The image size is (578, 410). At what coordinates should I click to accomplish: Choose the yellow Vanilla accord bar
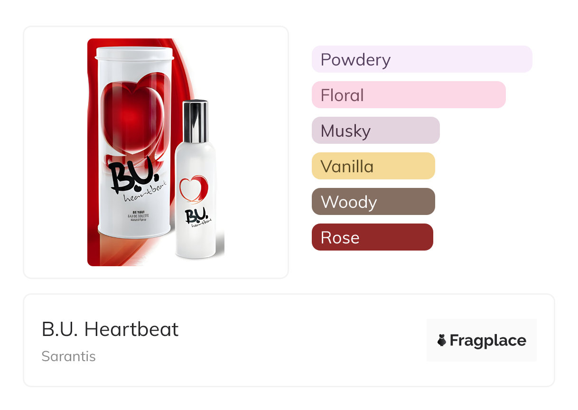pos(373,166)
